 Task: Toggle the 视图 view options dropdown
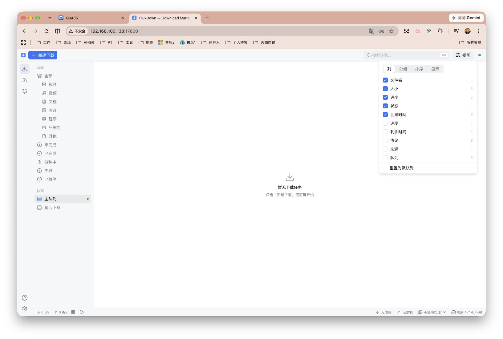tap(463, 55)
